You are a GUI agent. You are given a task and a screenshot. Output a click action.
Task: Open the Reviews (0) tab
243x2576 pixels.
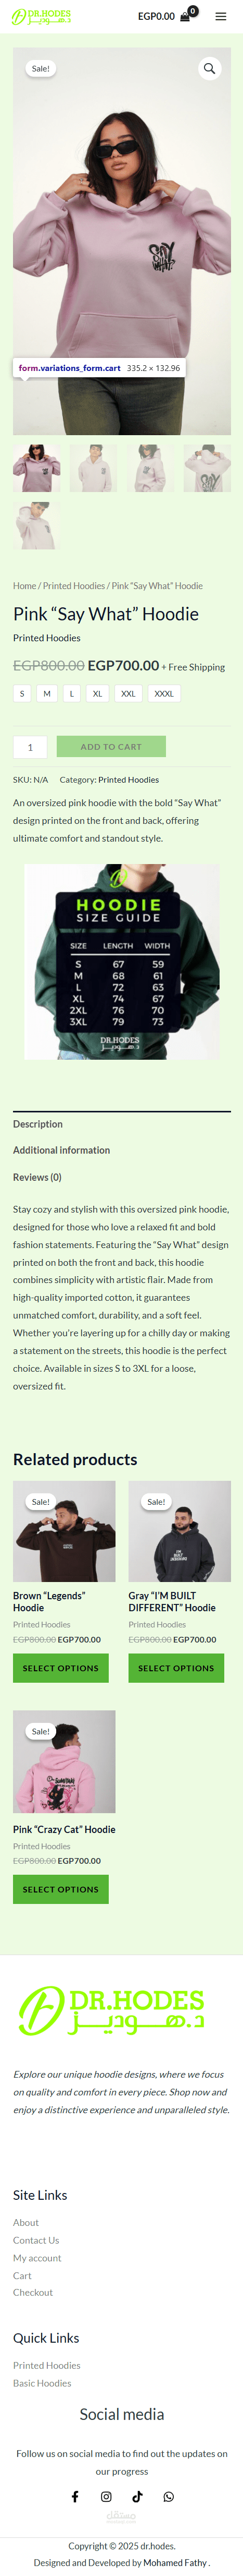coord(37,1177)
